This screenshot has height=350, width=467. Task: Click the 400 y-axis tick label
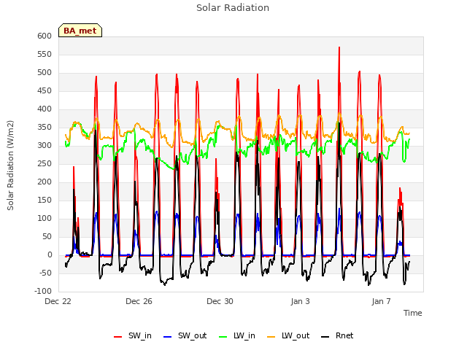pos(45,109)
